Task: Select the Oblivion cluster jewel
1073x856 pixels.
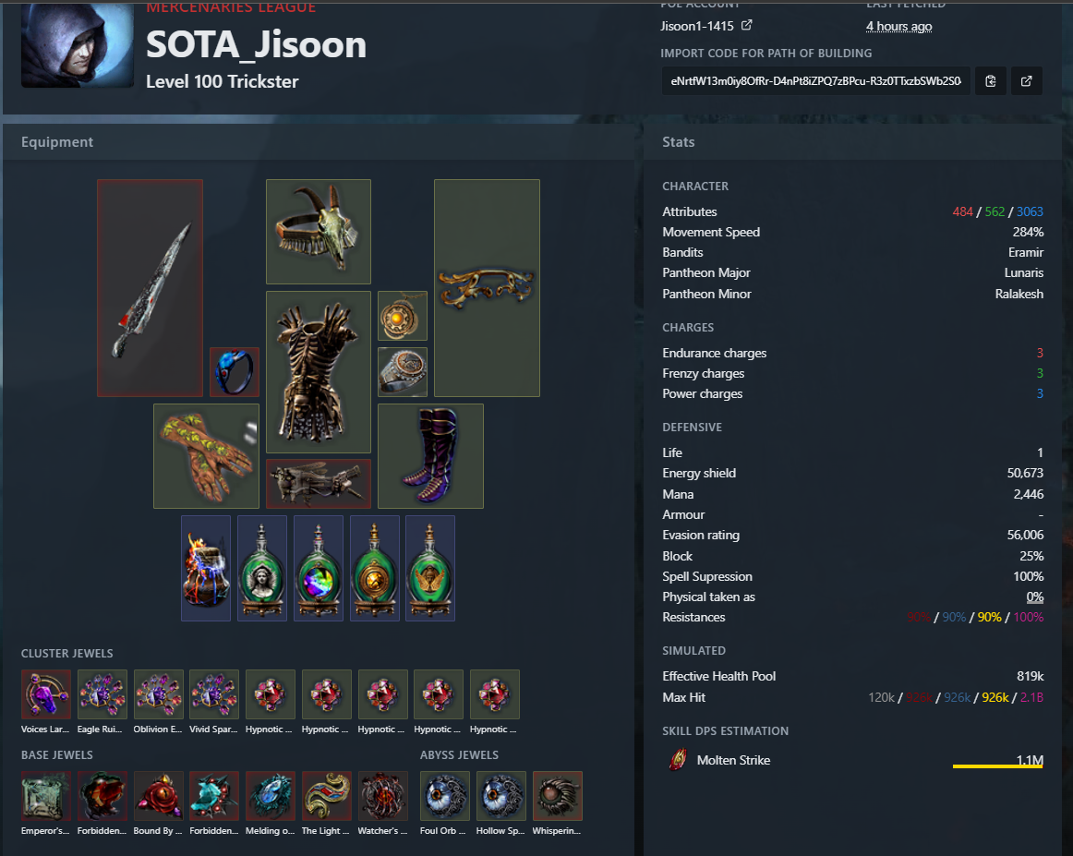Action: click(x=158, y=694)
